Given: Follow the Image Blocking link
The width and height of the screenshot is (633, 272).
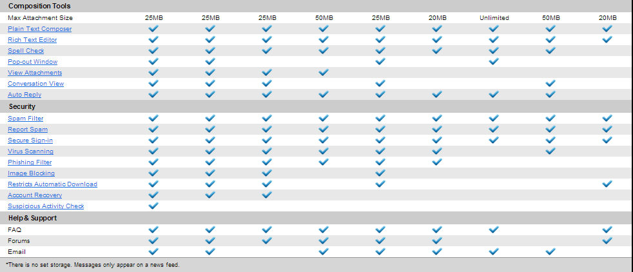Looking at the screenshot, I should point(31,173).
